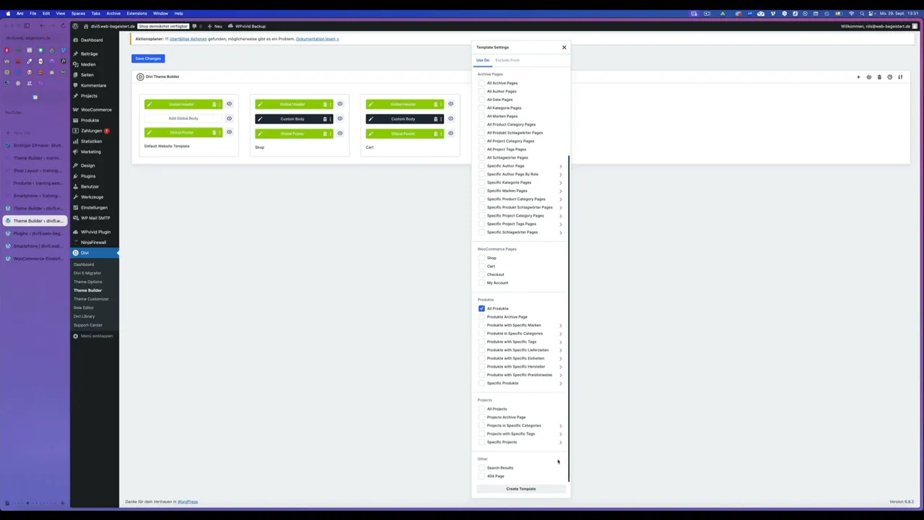Click the portability import/export arrows icon
Screen dimensions: 924x520
900,77
